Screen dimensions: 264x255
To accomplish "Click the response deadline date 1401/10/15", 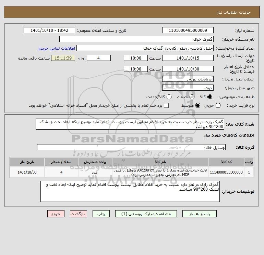I will click(x=188, y=58).
